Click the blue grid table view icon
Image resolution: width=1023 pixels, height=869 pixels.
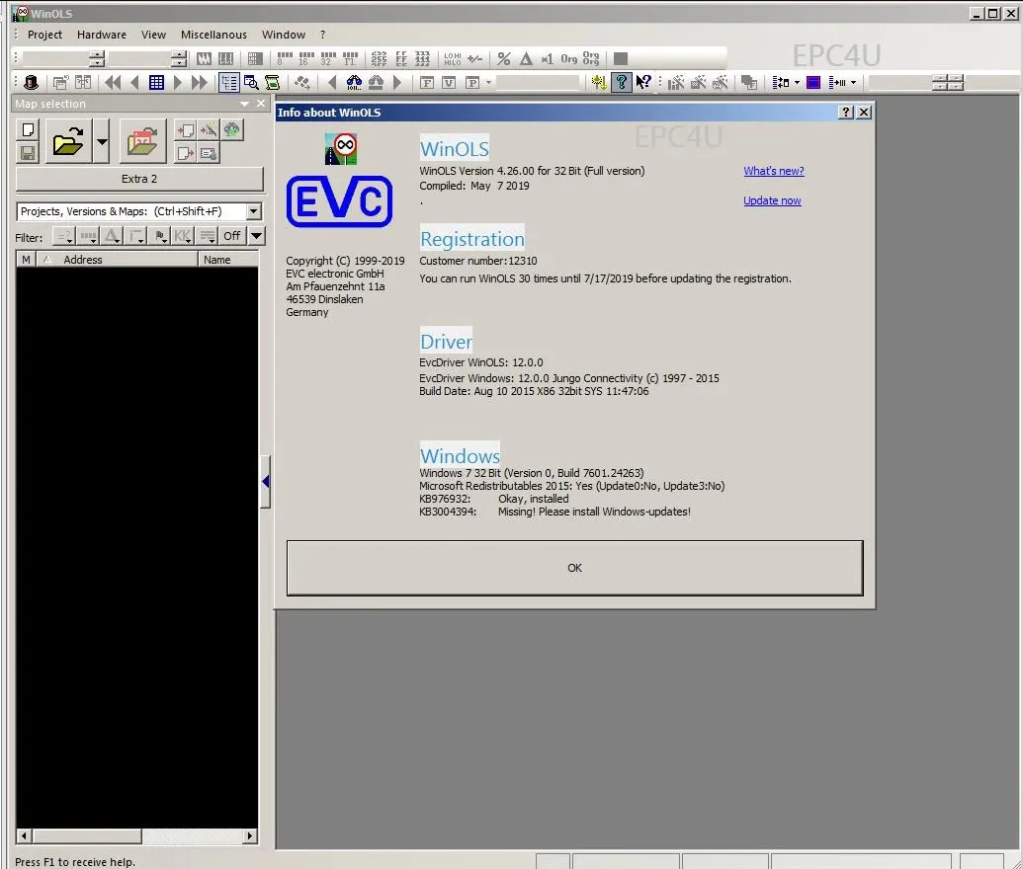point(156,83)
